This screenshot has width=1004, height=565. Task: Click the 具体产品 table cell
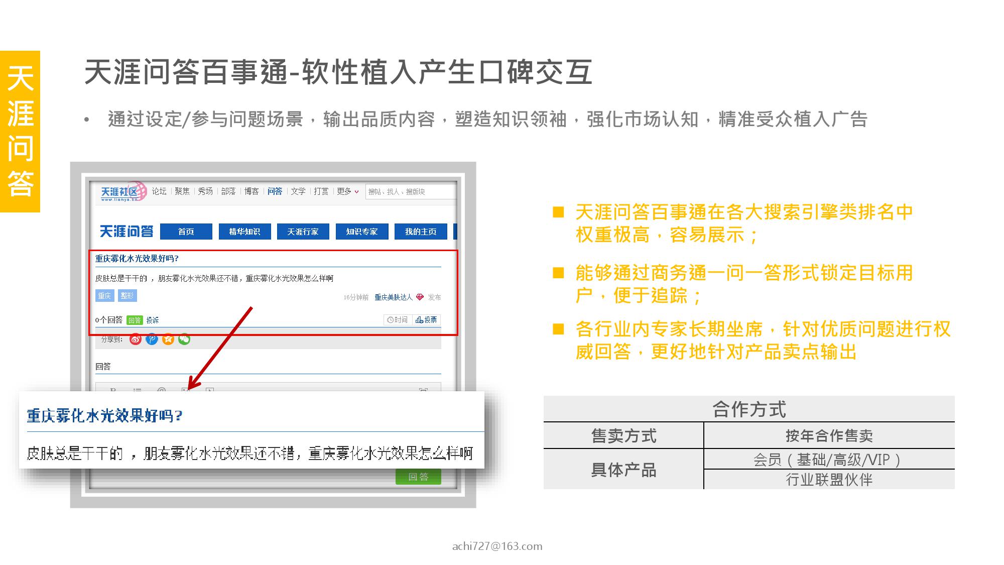[623, 470]
